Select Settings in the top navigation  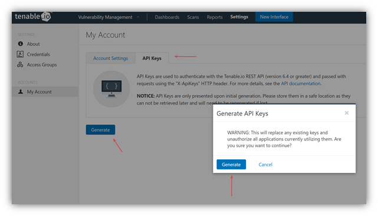coord(239,17)
